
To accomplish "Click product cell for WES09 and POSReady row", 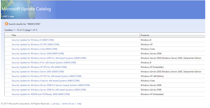I will point(152,94).
